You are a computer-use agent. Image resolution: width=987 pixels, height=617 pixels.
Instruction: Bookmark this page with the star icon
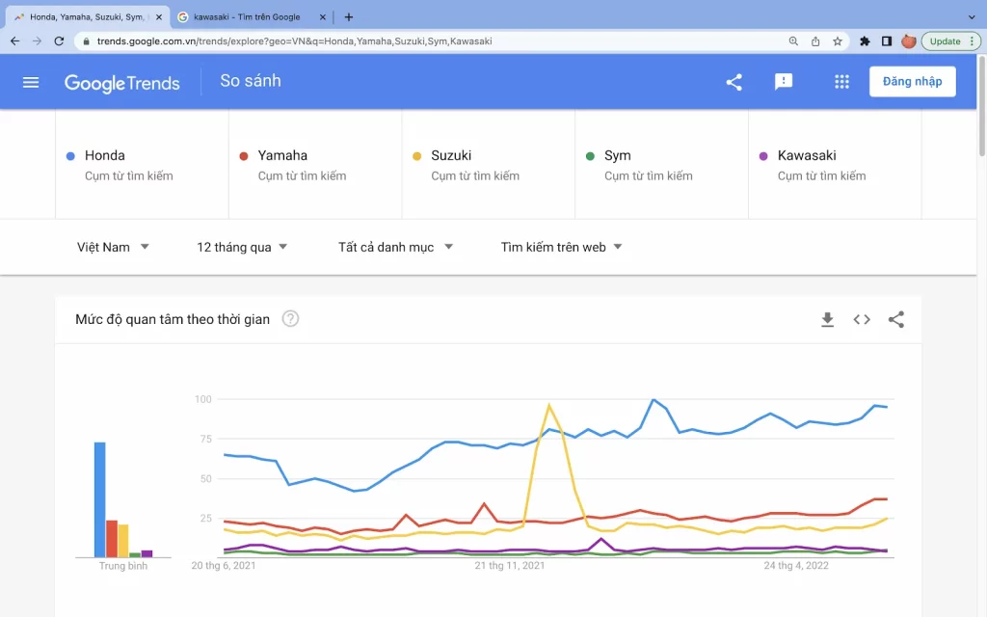(x=838, y=40)
